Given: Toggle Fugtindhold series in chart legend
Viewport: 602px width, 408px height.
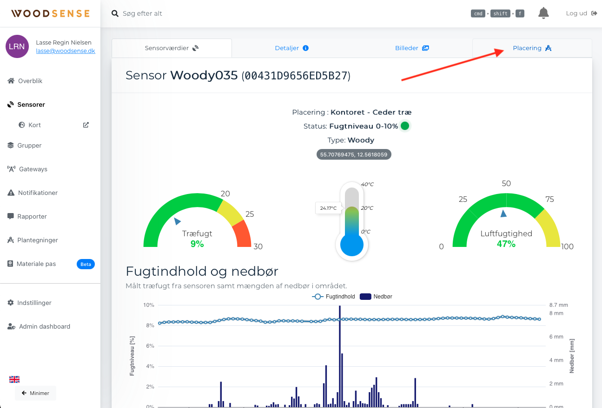Looking at the screenshot, I should pos(333,297).
